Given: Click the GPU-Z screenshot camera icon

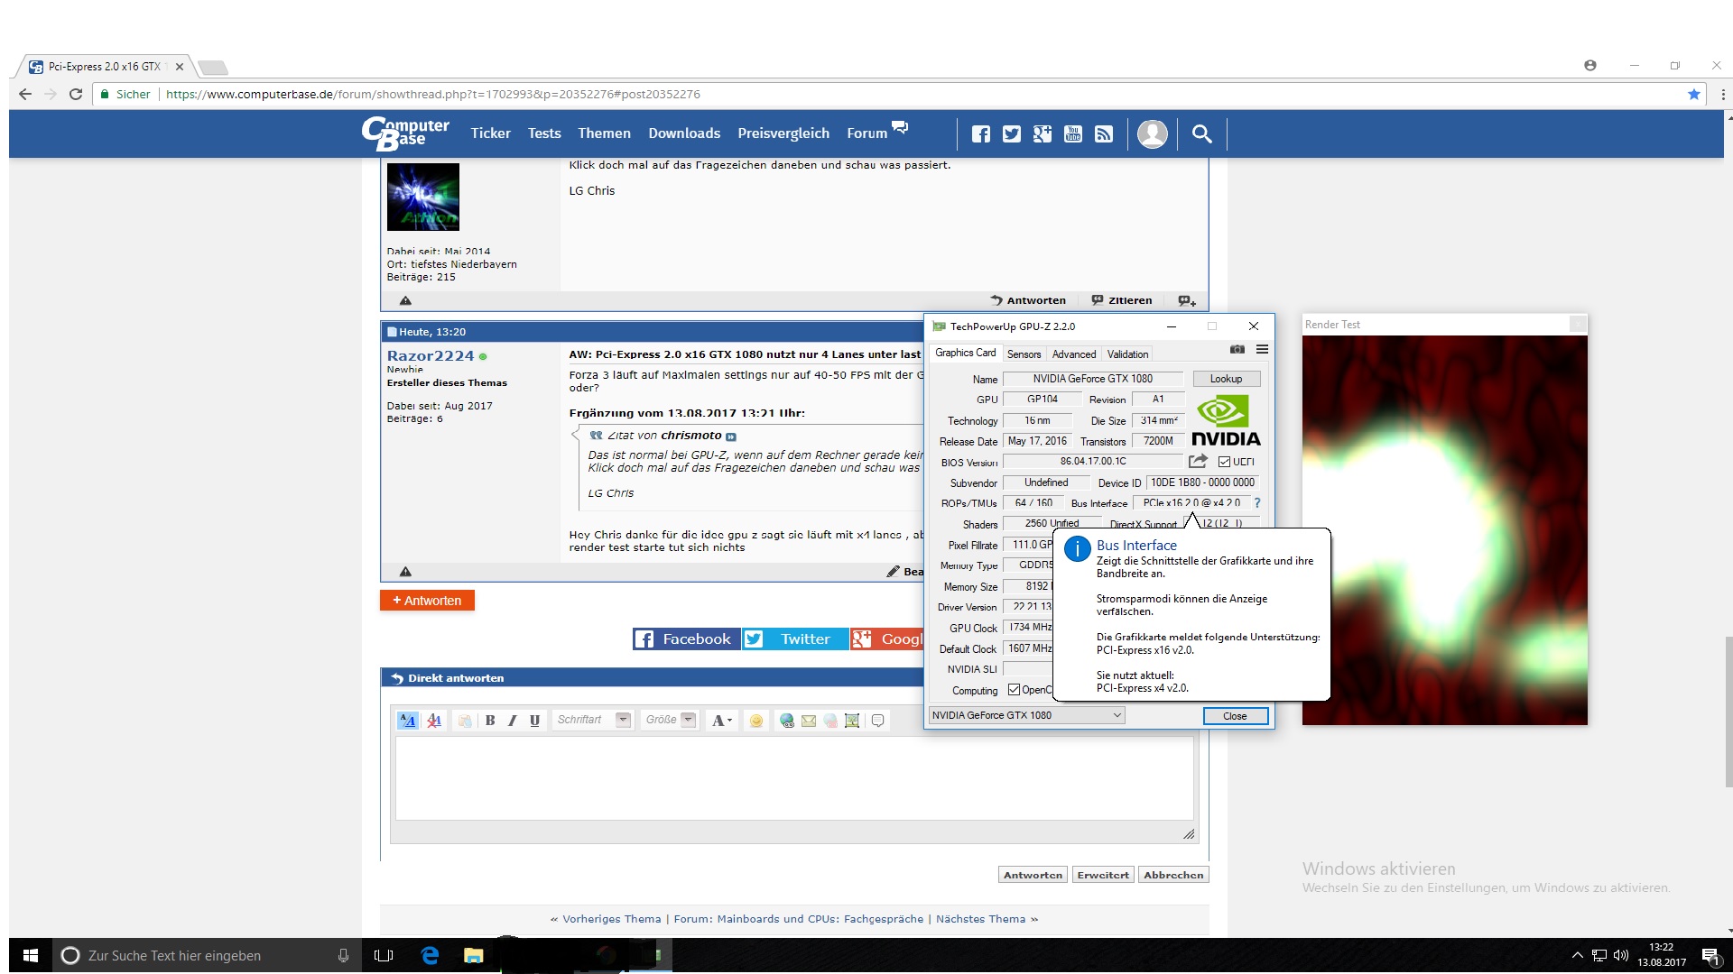Looking at the screenshot, I should (1237, 350).
